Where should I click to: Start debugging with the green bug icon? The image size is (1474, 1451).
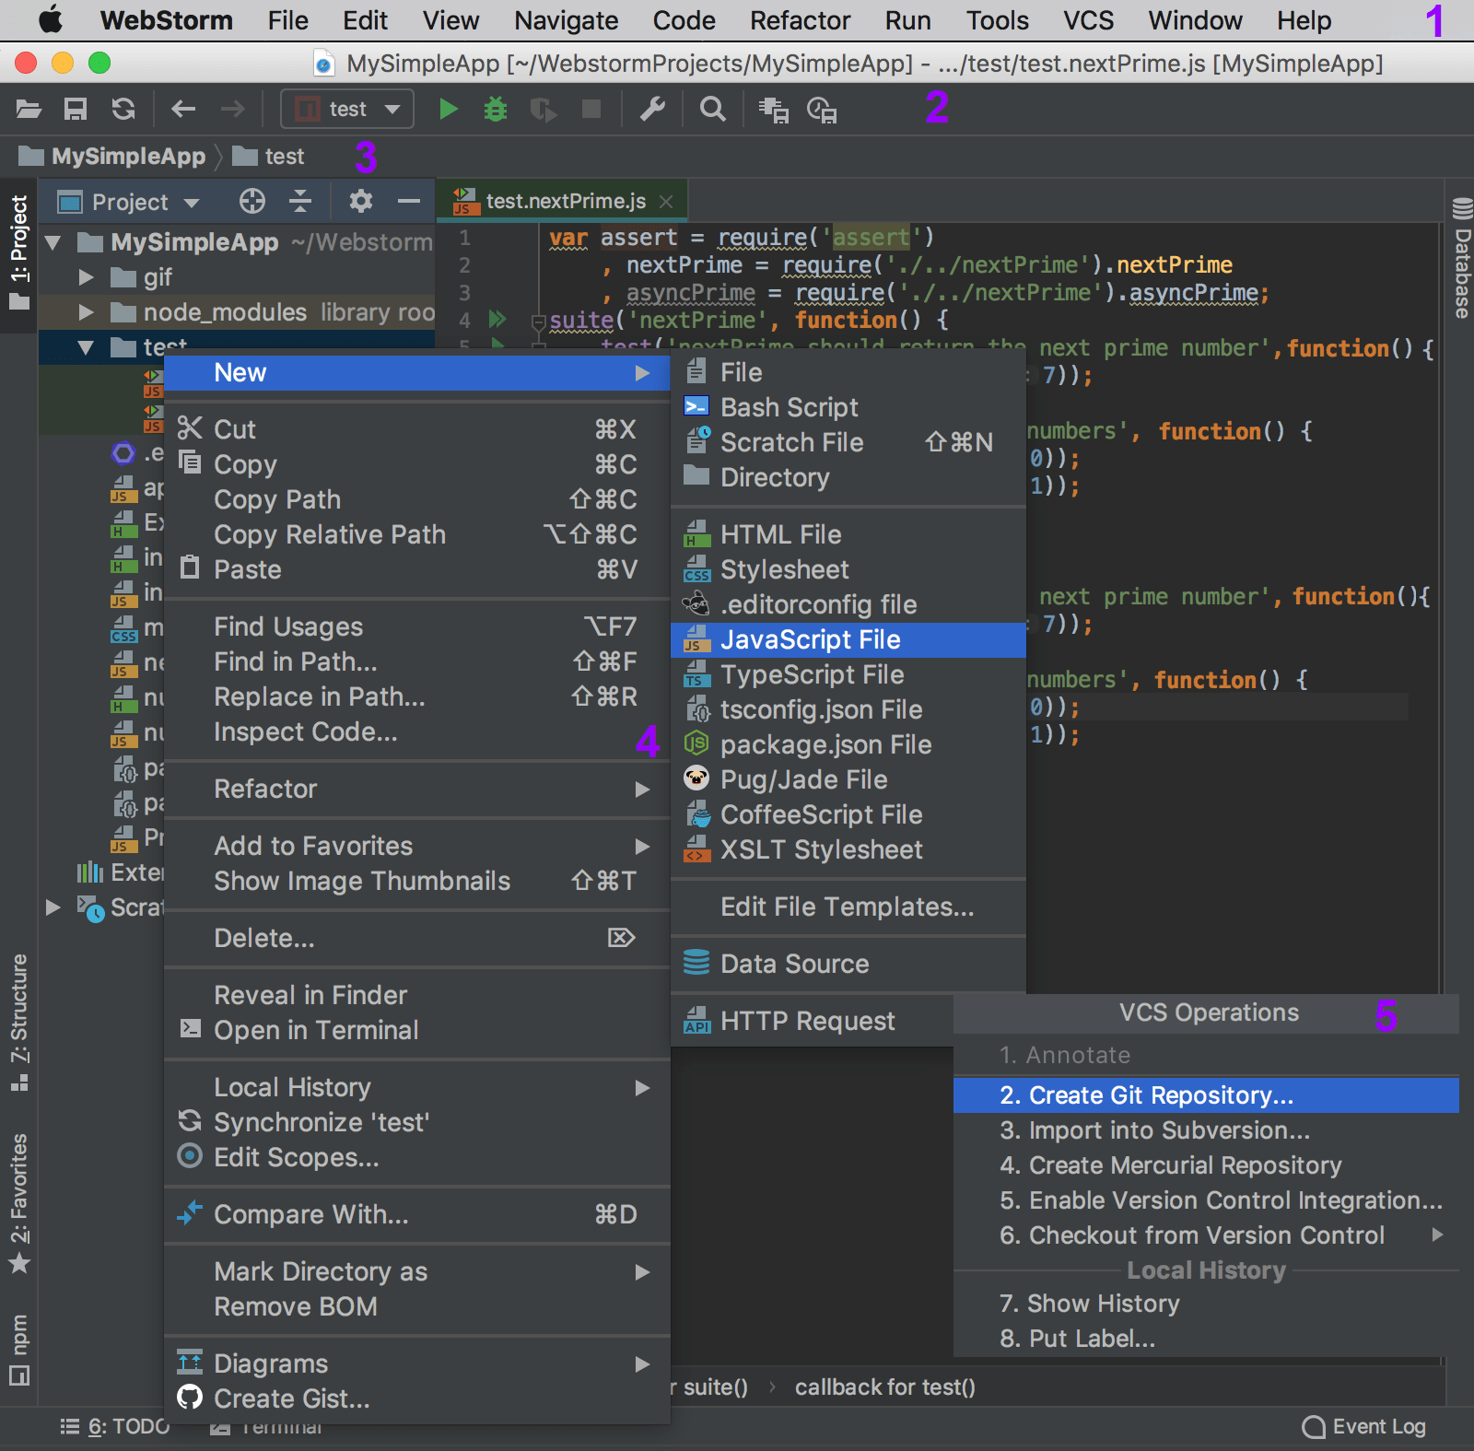[496, 110]
